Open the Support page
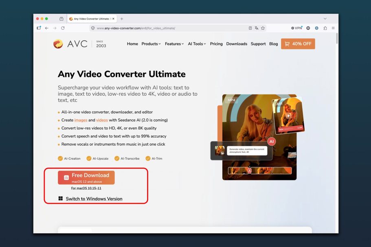 [x=258, y=44]
